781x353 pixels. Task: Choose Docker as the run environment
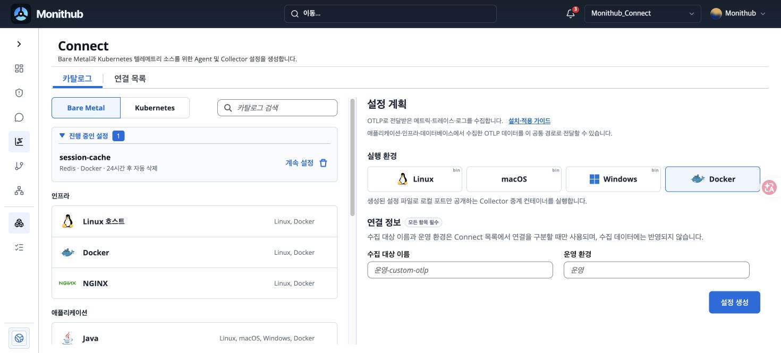tap(712, 179)
